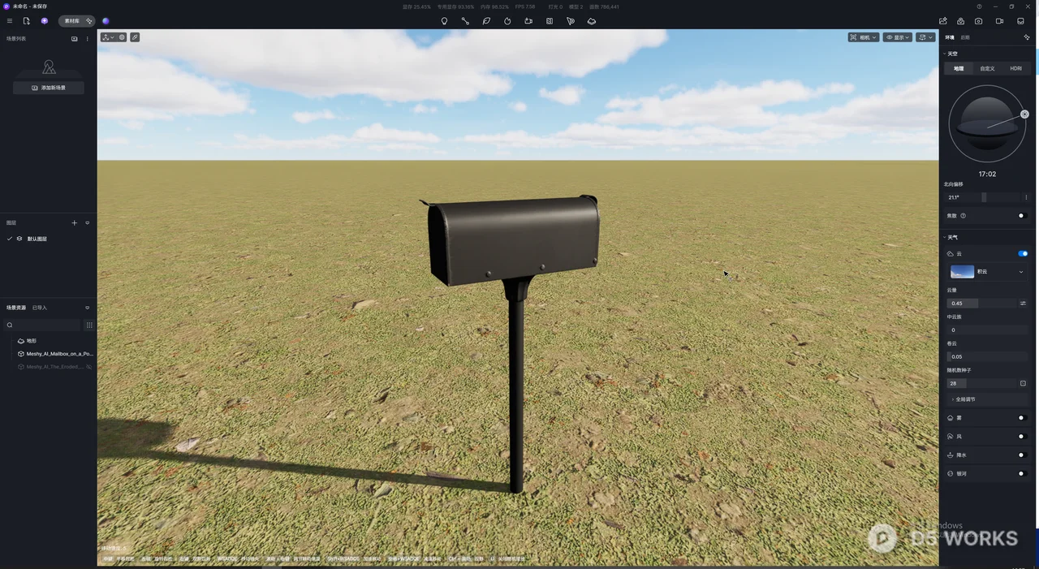This screenshot has width=1039, height=569.
Task: Open the 显示 display dropdown
Action: [898, 37]
